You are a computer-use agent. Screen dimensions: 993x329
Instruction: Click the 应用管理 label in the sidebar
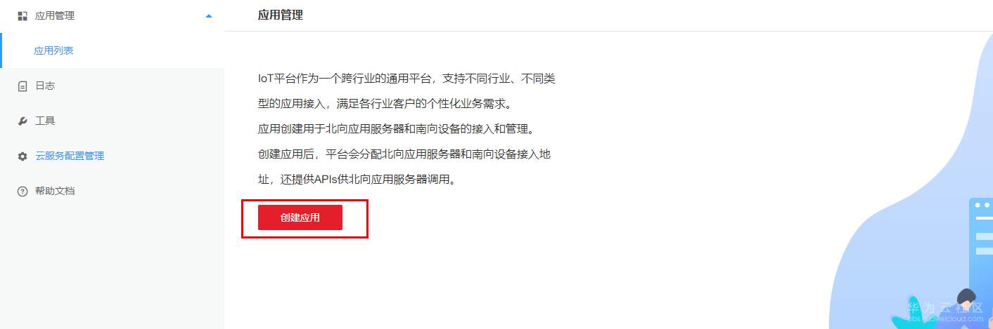pyautogui.click(x=55, y=15)
